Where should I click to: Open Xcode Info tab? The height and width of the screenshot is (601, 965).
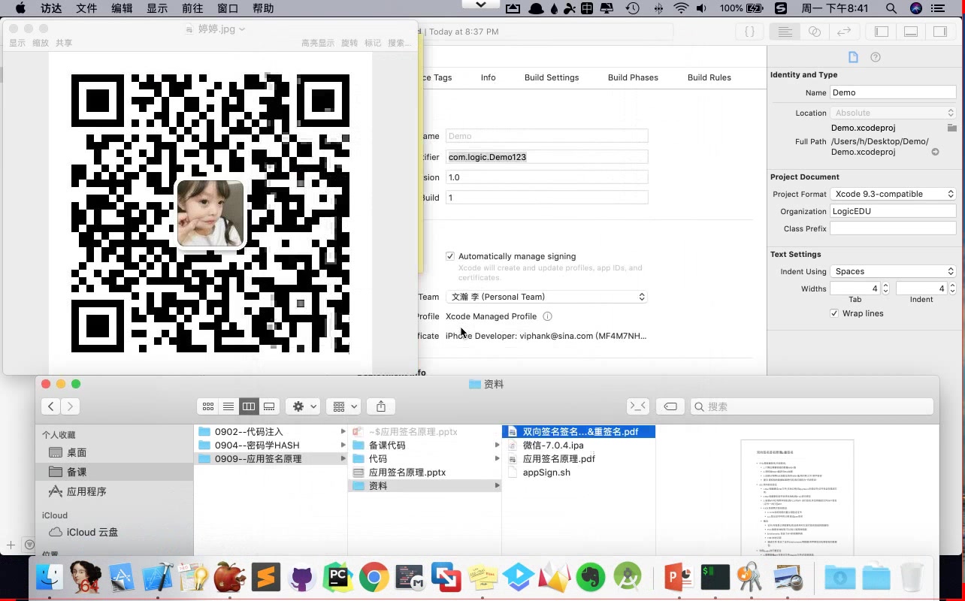pyautogui.click(x=489, y=77)
